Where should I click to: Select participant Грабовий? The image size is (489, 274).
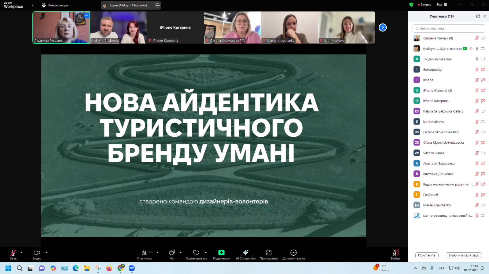(x=449, y=195)
